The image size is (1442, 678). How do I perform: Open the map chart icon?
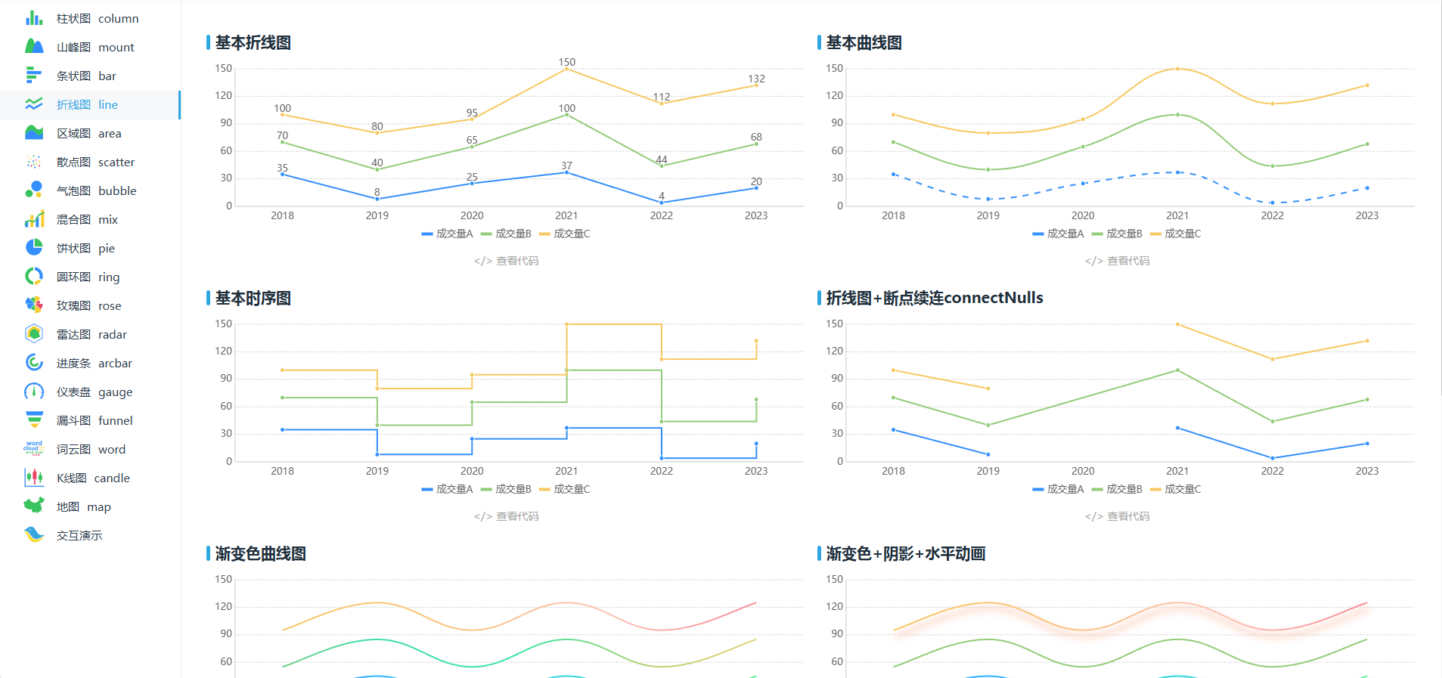(x=34, y=506)
